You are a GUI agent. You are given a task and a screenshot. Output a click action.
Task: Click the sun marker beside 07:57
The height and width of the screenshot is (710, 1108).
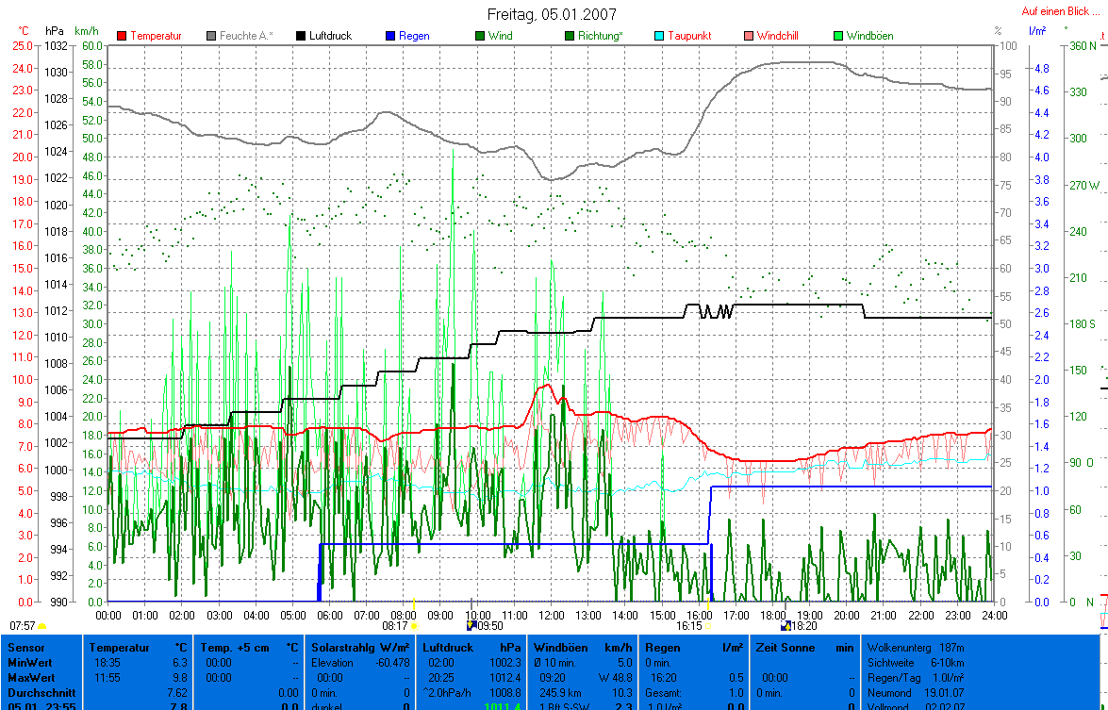[x=42, y=626]
